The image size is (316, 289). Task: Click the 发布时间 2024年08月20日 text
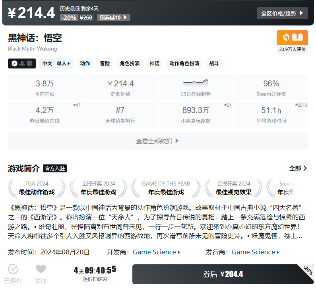coord(48,252)
